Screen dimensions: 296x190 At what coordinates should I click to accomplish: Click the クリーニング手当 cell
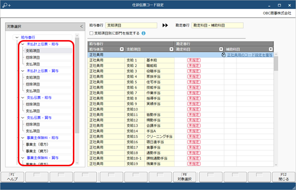tap(160, 137)
